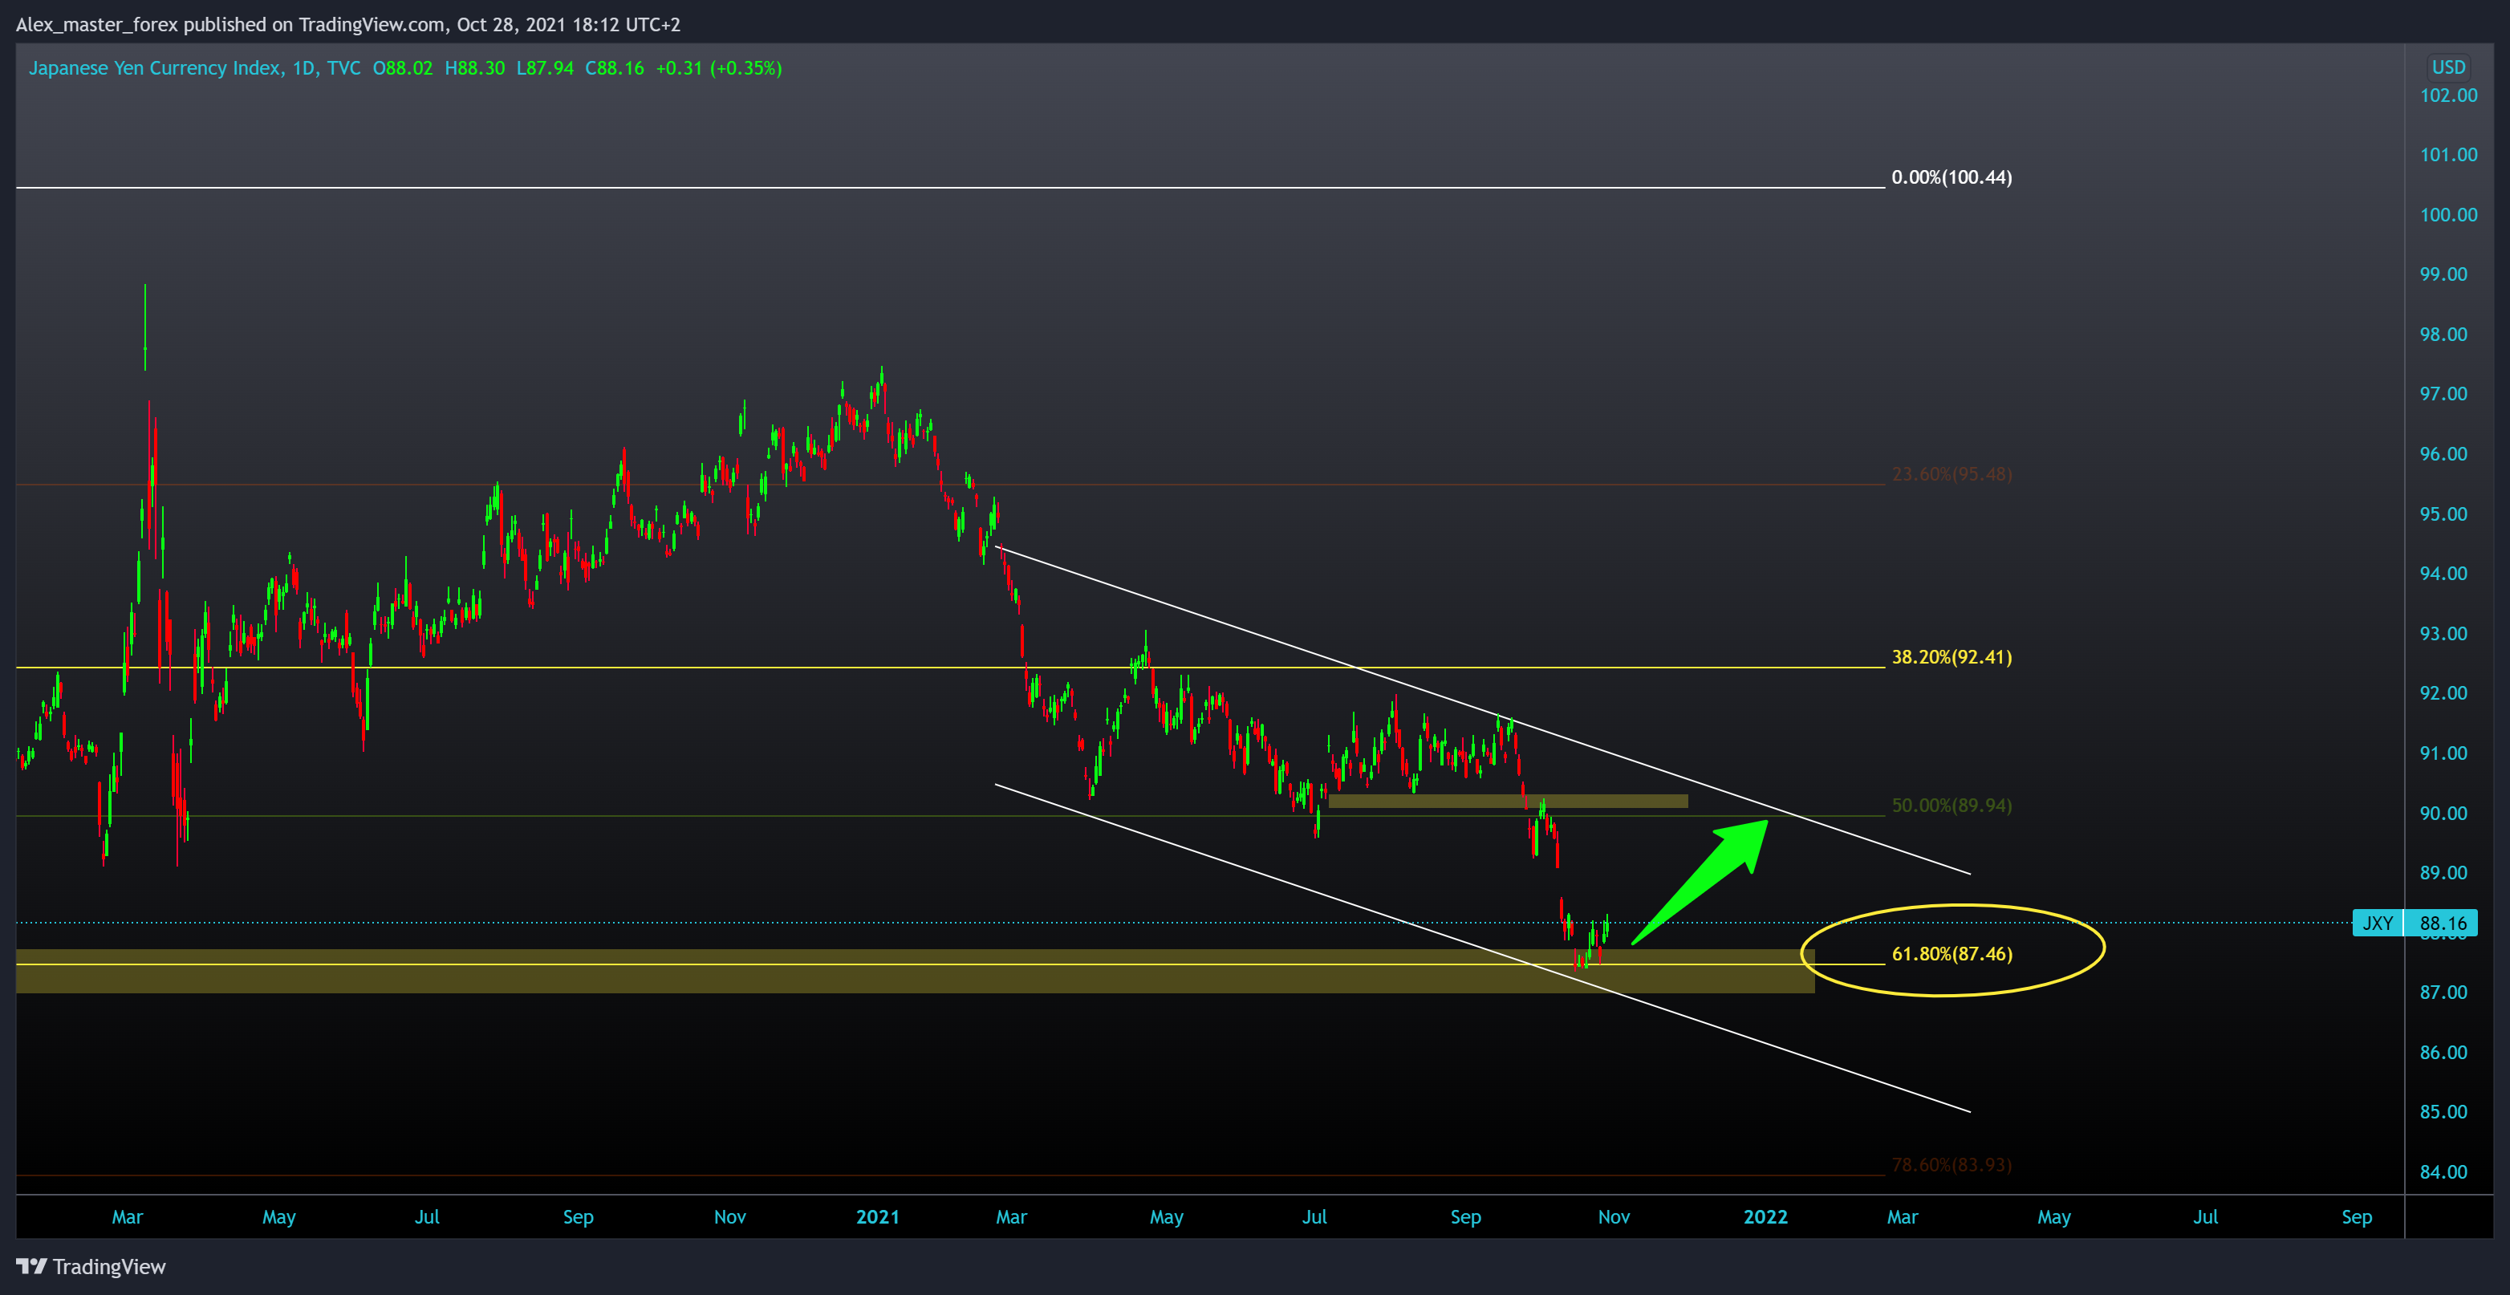Click the Japanese Yen Currency Index title
Viewport: 2510px width, 1295px height.
tap(156, 68)
